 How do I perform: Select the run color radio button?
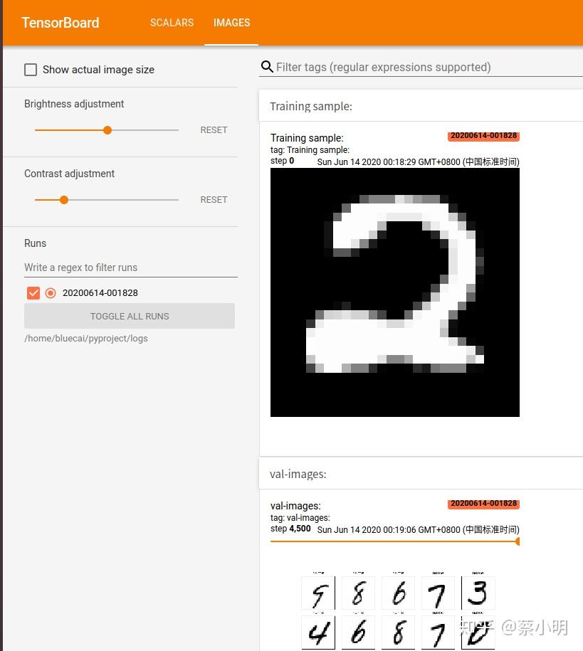pos(50,292)
